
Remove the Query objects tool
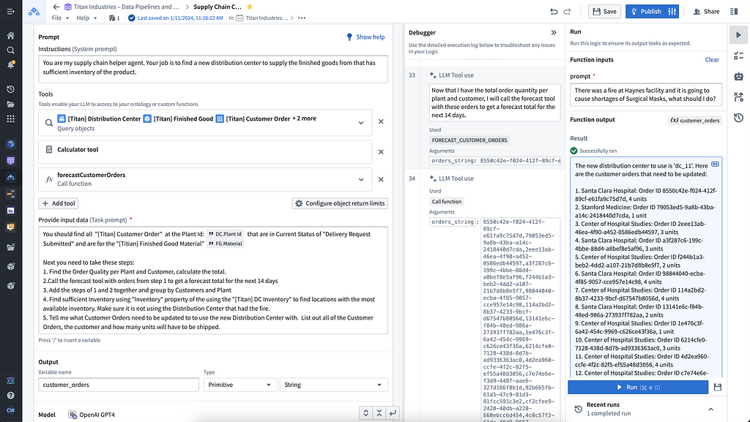(381, 121)
